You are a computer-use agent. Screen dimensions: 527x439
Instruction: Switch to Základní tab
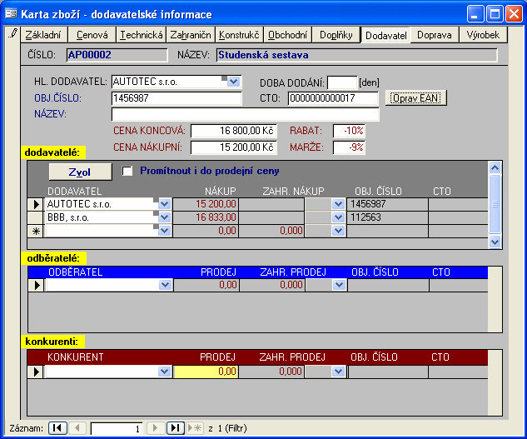43,35
